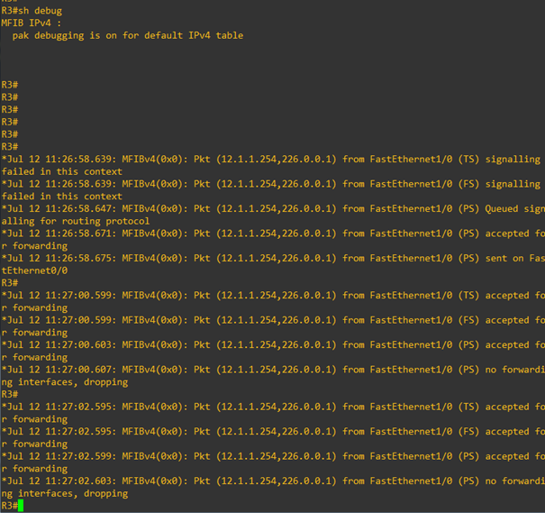Click the 11:27:00.599 (TS) accepted log line
545x513 pixels.
click(272, 301)
